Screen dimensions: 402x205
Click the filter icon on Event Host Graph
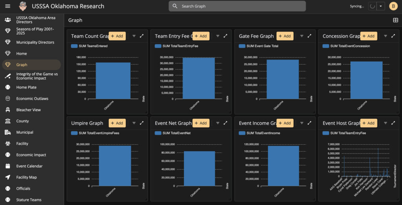386,123
